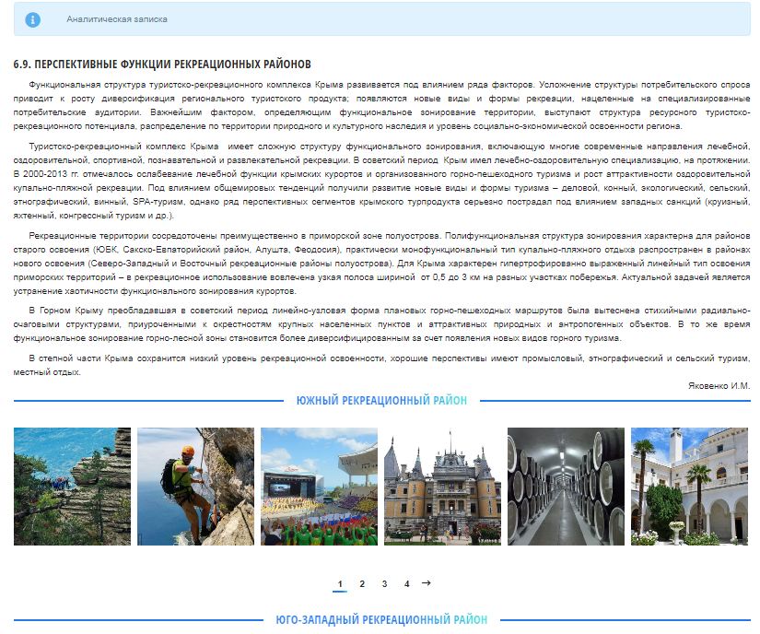Click the "Южный рекреационный район" section heading
760x634 pixels.
pyautogui.click(x=381, y=401)
